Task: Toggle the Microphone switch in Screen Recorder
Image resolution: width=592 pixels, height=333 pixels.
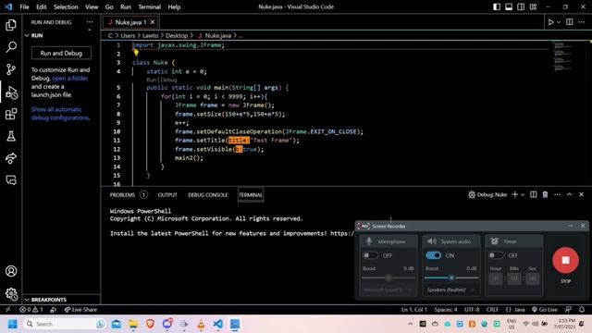Action: tap(370, 255)
